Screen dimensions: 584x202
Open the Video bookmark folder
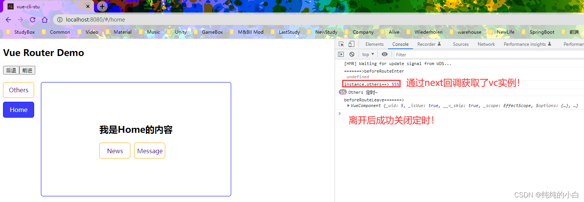(x=88, y=32)
